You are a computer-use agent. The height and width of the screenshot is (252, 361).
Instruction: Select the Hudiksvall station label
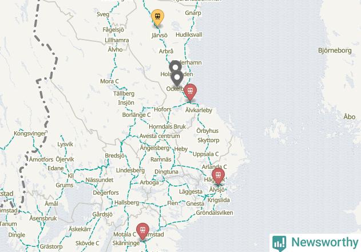[x=189, y=34]
